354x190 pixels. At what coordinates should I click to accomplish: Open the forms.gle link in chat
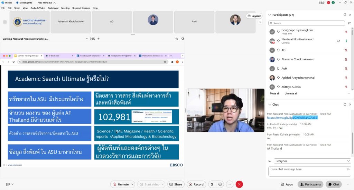[x=292, y=118]
